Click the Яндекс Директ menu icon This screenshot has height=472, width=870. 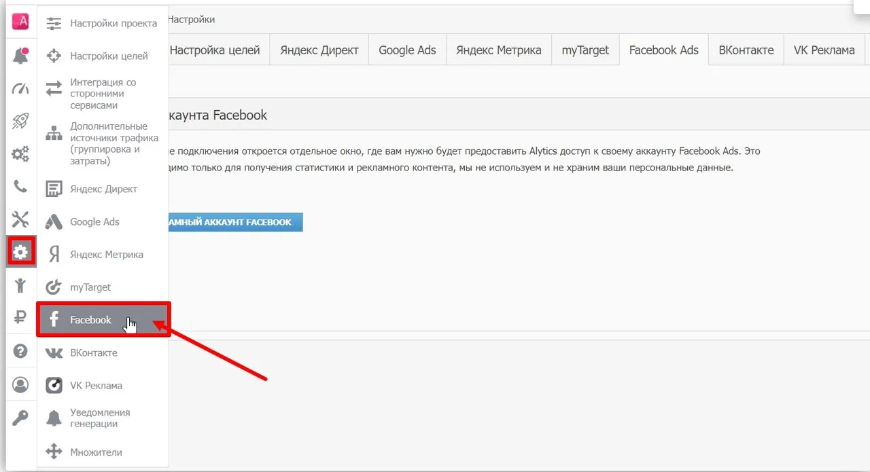point(54,189)
